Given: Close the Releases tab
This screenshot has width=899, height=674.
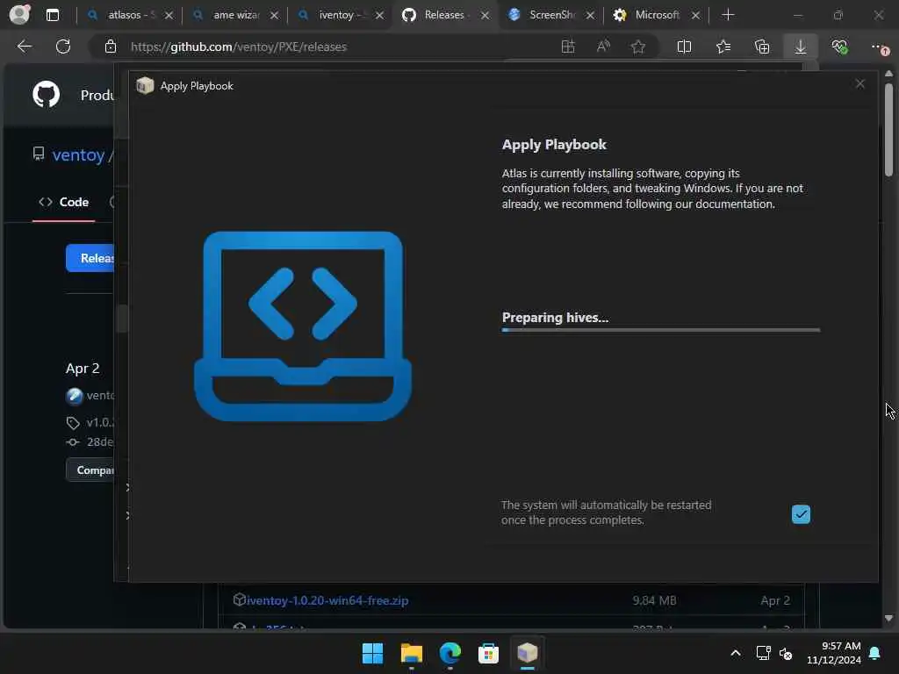Looking at the screenshot, I should click(x=485, y=16).
